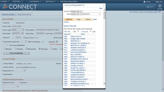The image size is (164, 92).
Task: Click the Cancel button in lookup dialog
Action: pyautogui.click(x=88, y=19)
